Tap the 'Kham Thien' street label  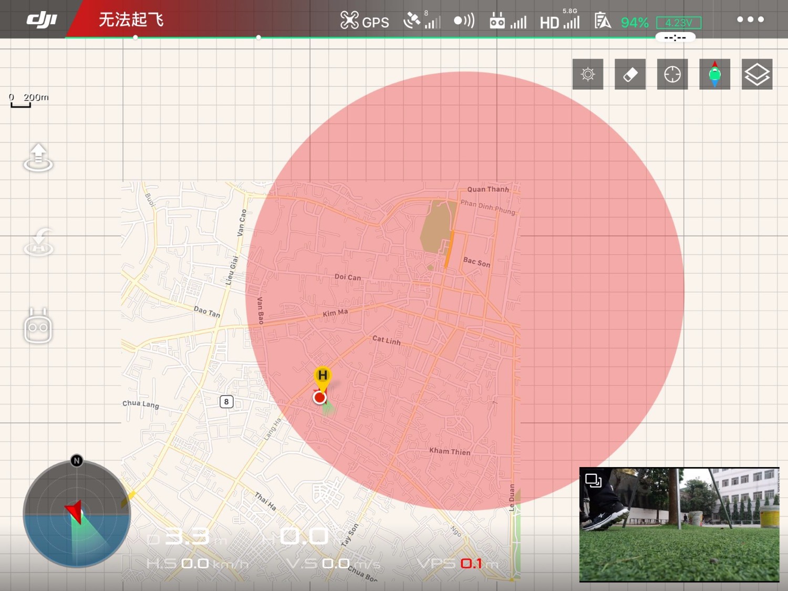450,451
